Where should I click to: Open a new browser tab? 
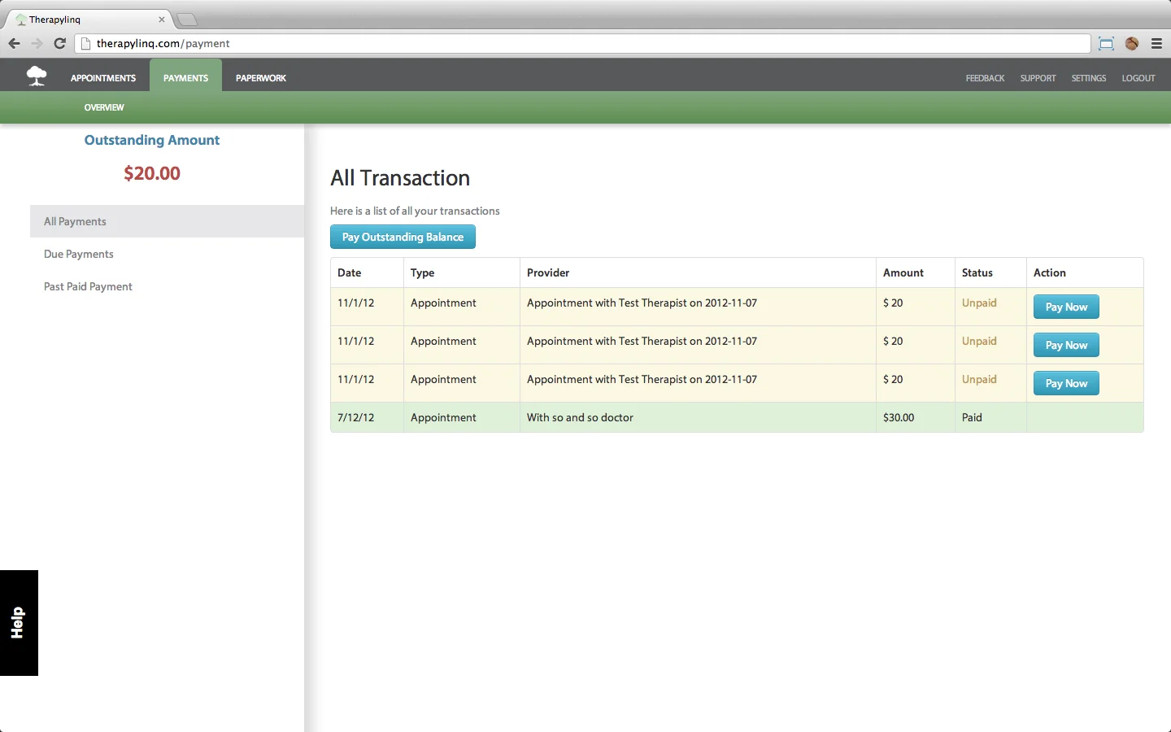[x=187, y=20]
